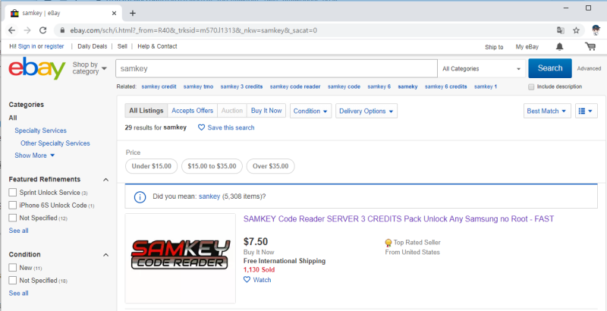Click related search samkey code reader
Viewport: 607px width, 311px height.
coord(295,86)
